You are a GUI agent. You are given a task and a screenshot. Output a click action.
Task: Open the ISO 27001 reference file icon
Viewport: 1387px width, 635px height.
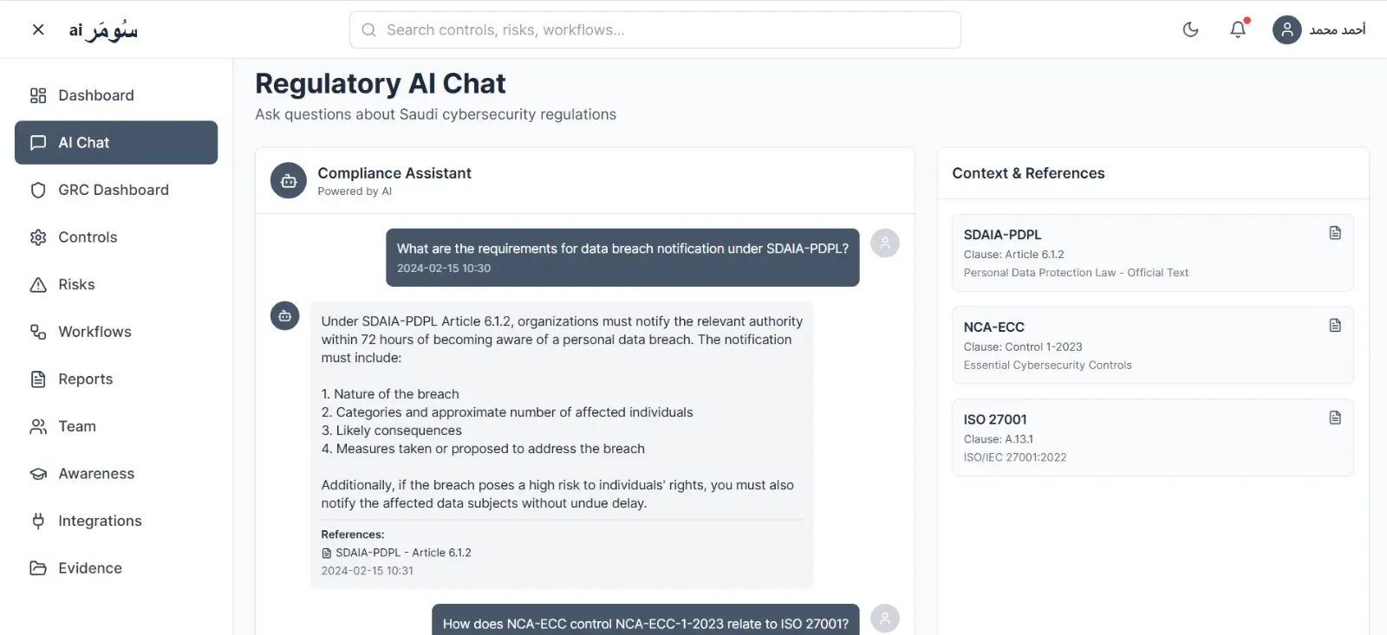(x=1333, y=417)
